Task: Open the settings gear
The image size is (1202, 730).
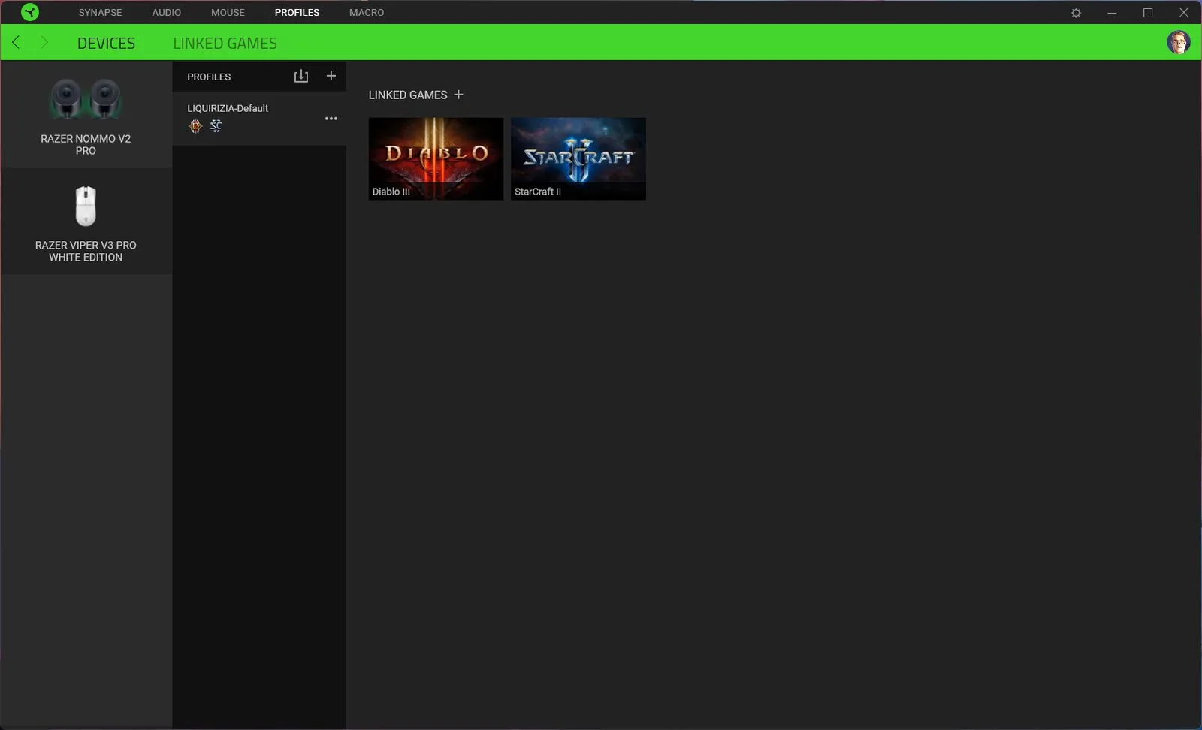Action: (x=1076, y=13)
